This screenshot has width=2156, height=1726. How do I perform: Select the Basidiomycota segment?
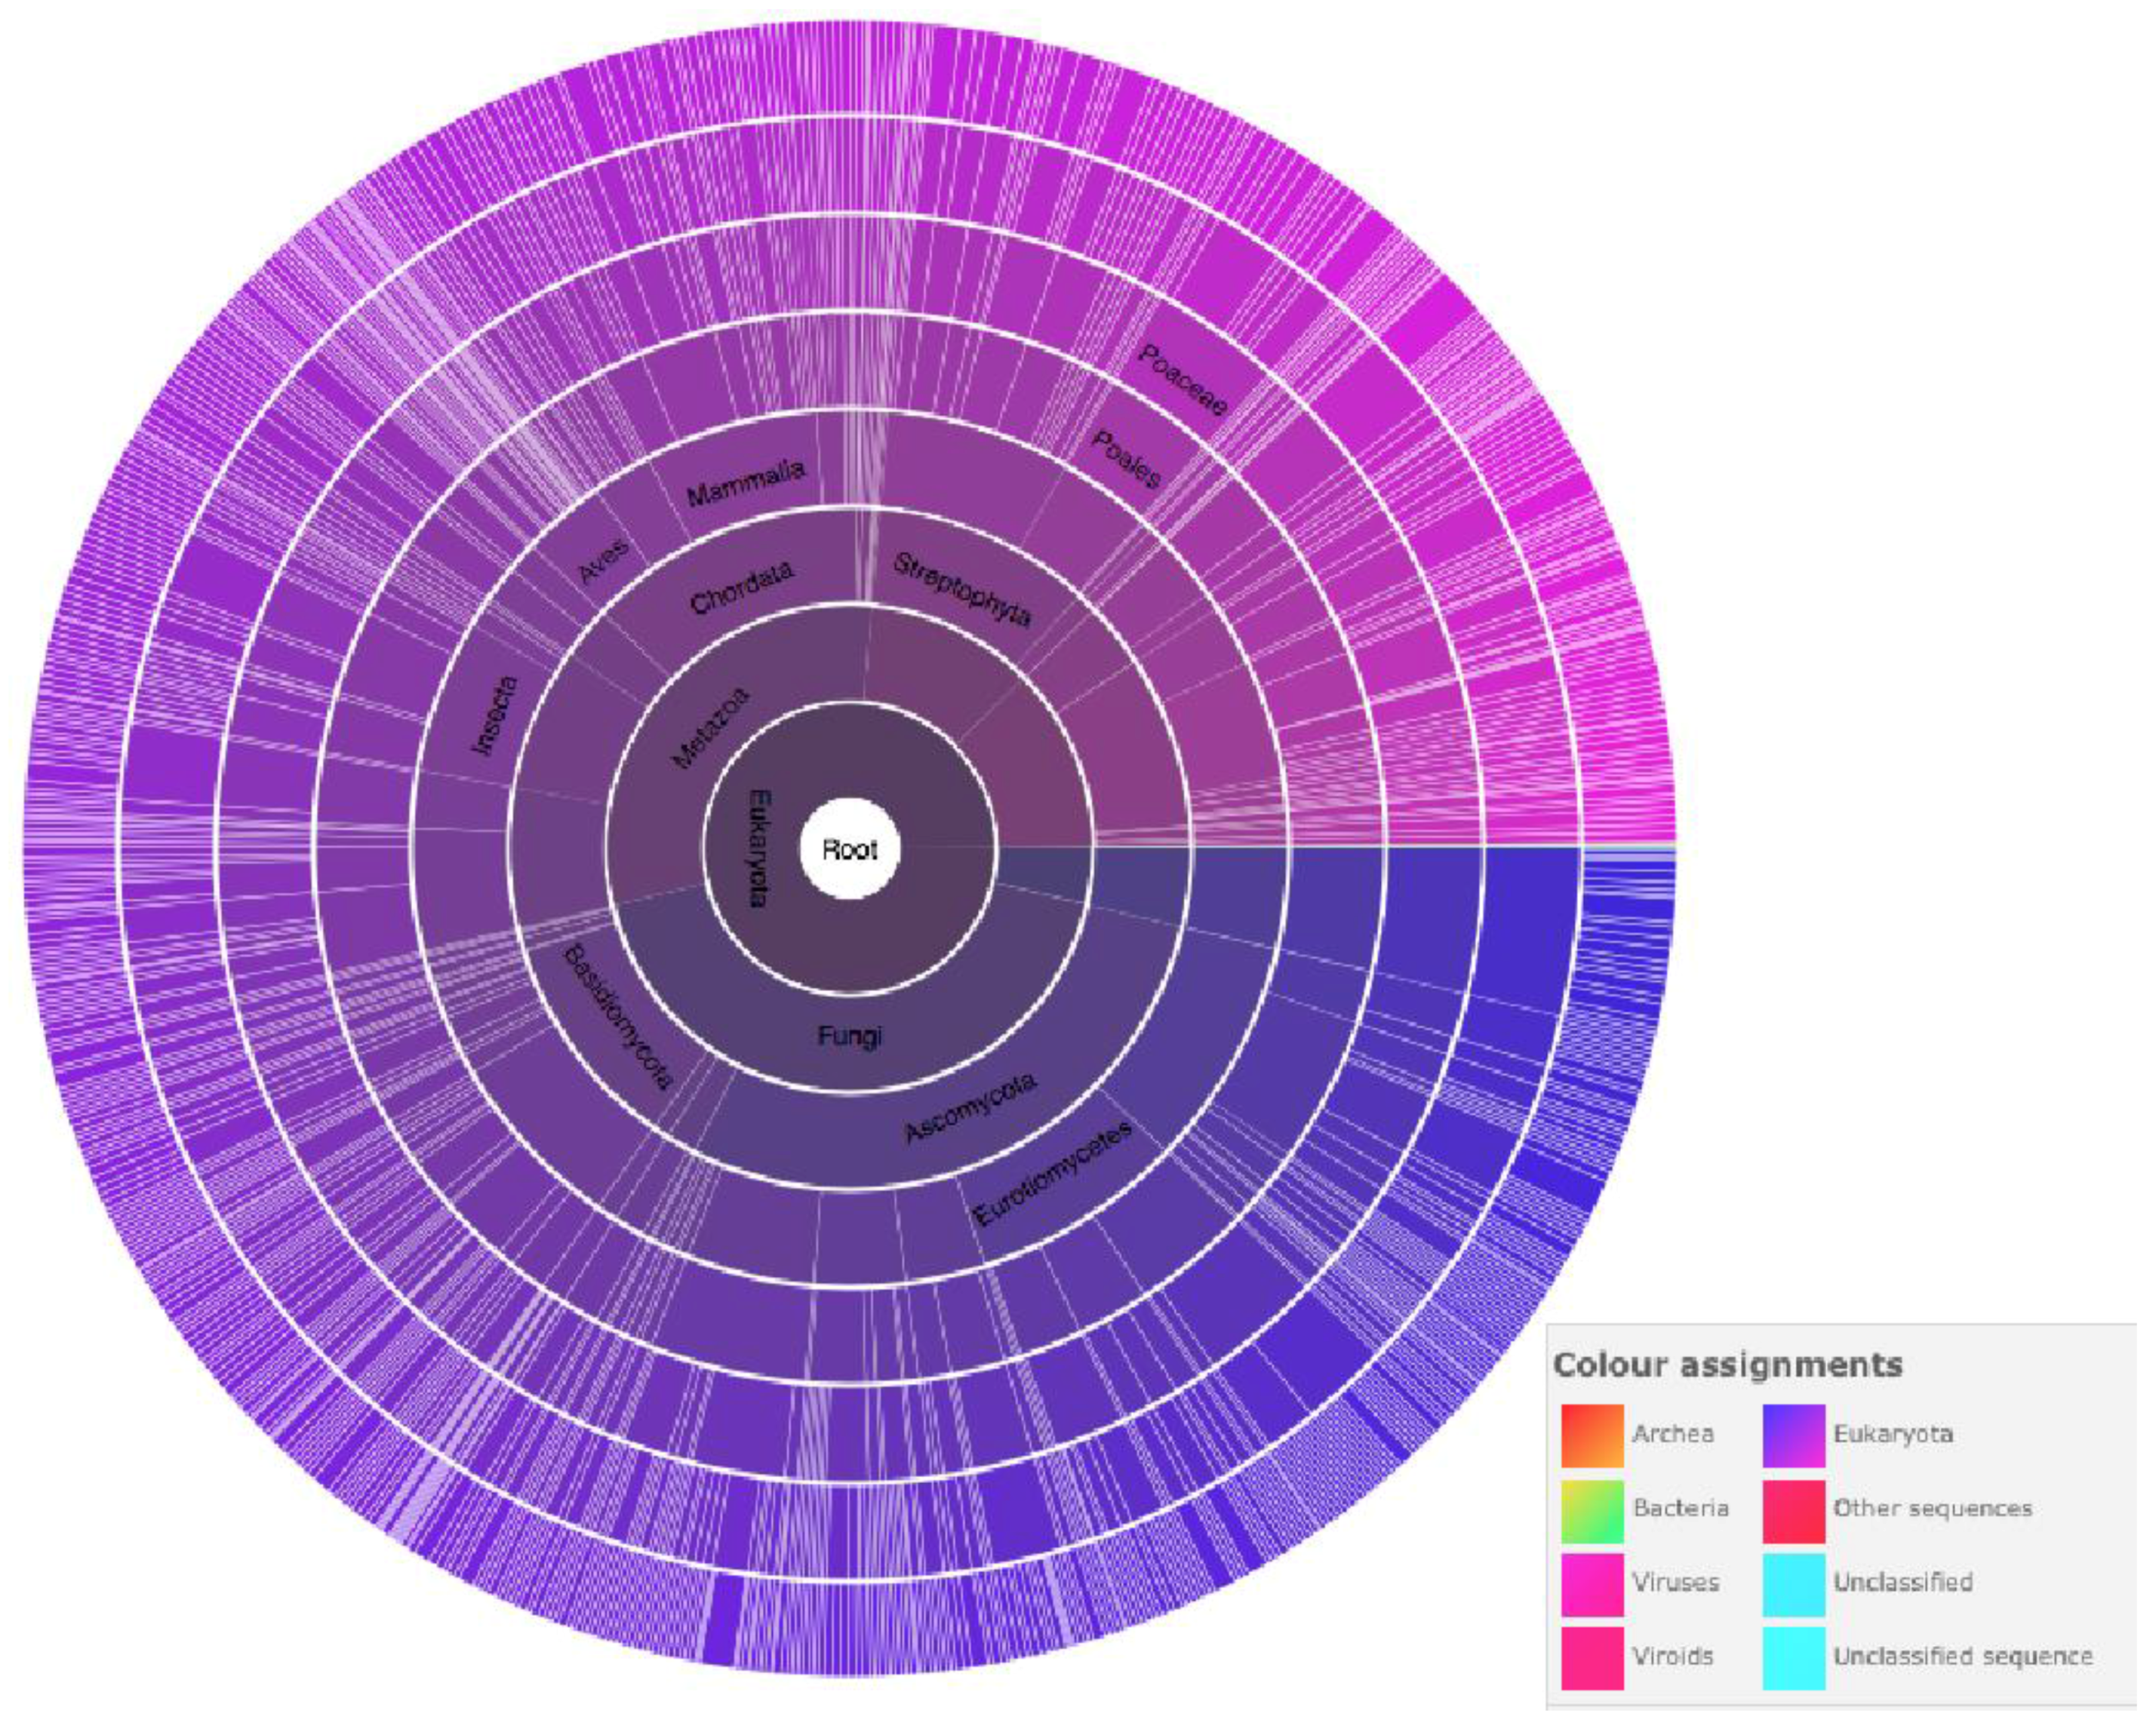click(x=620, y=1016)
